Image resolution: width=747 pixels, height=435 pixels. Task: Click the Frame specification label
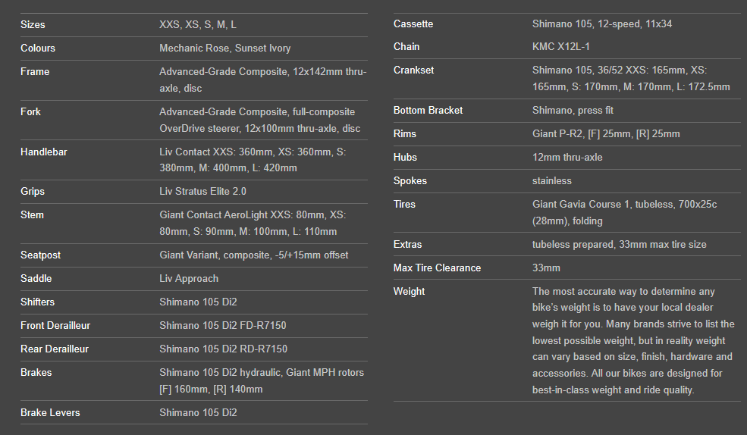coord(35,71)
